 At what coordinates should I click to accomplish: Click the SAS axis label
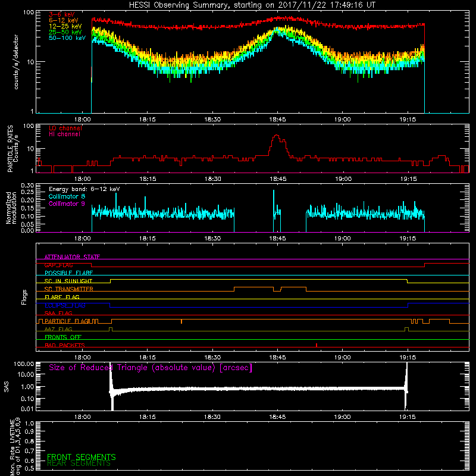(x=6, y=387)
